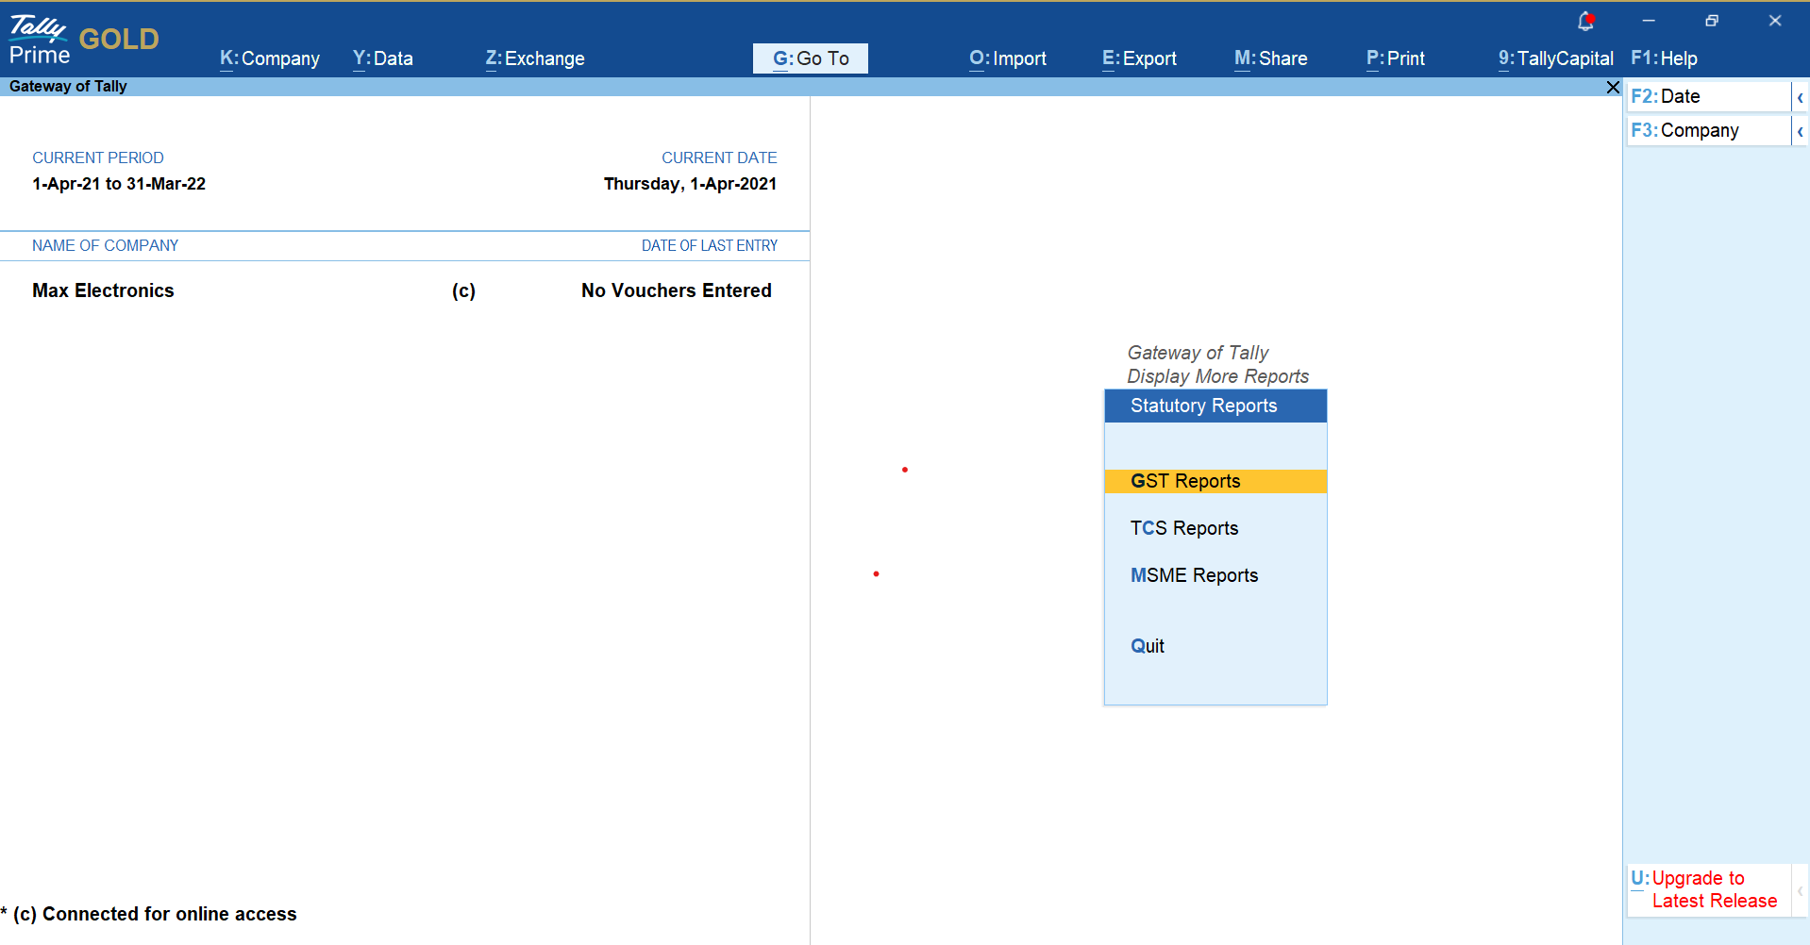This screenshot has width=1810, height=945.
Task: Close the Gateway of Tally panel
Action: [1613, 87]
